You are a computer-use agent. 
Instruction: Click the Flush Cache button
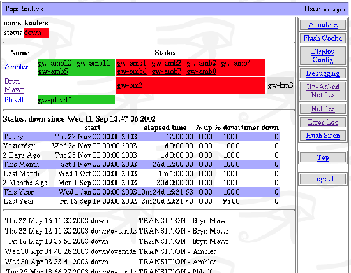322,38
